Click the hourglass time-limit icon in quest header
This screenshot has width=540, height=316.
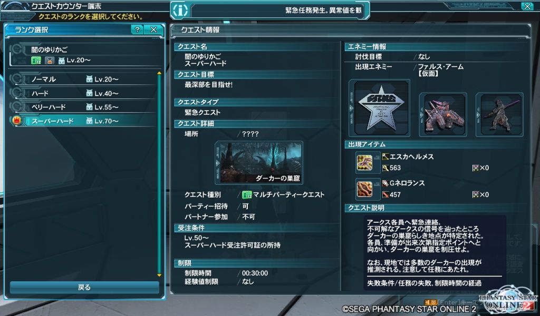coord(50,61)
